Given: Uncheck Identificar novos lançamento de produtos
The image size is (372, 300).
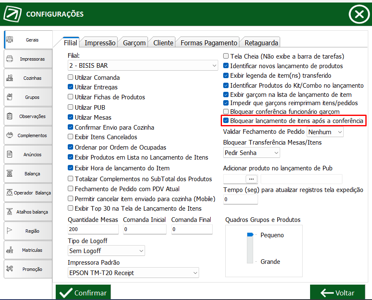Looking at the screenshot, I should tap(226, 66).
